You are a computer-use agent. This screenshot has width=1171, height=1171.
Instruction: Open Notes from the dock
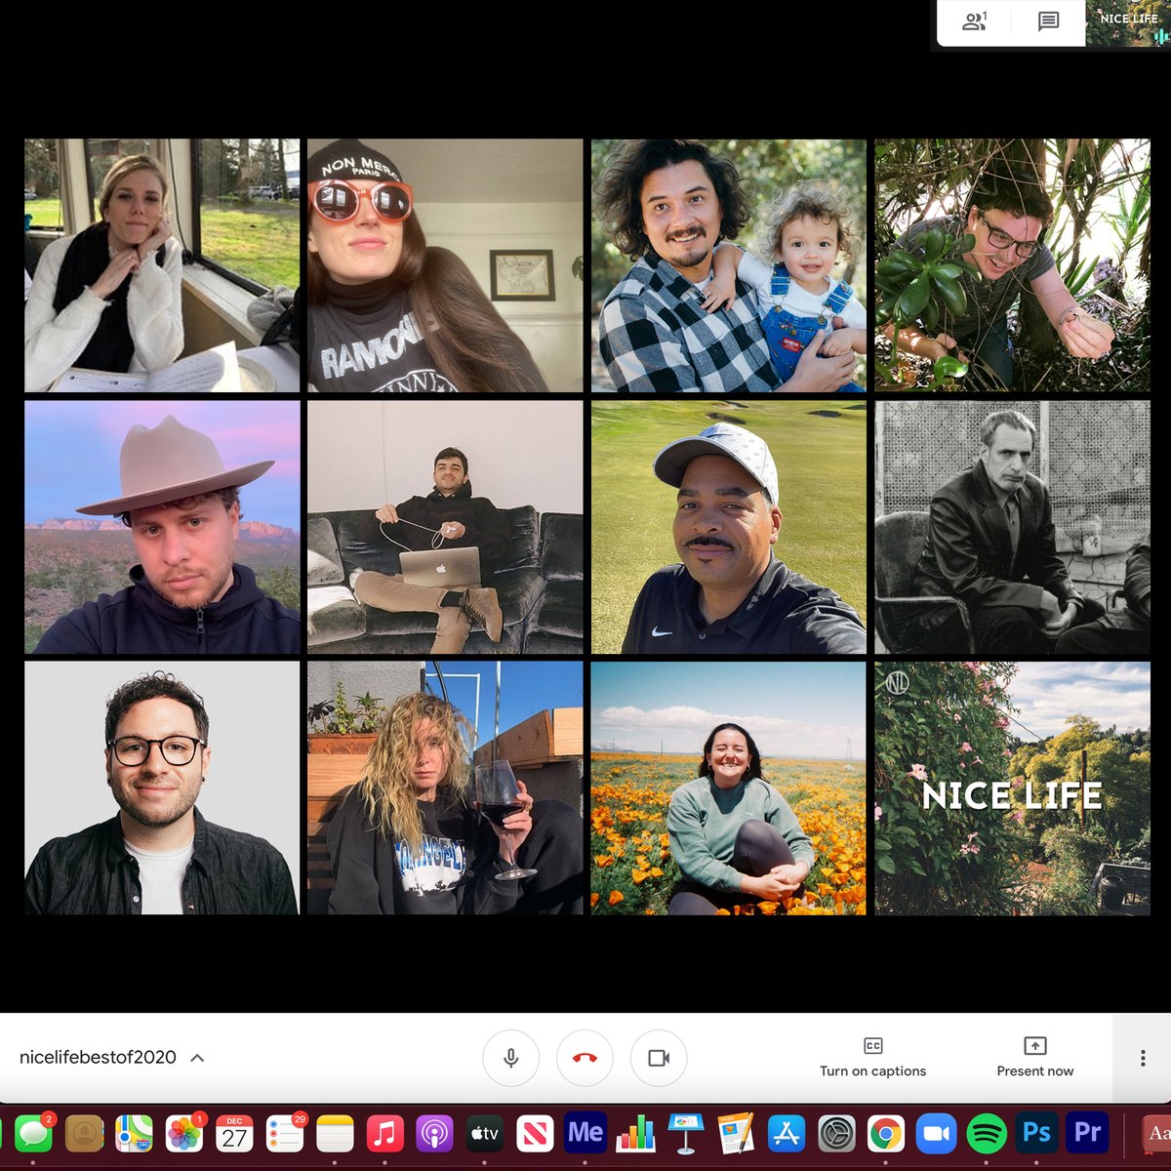[x=335, y=1133]
